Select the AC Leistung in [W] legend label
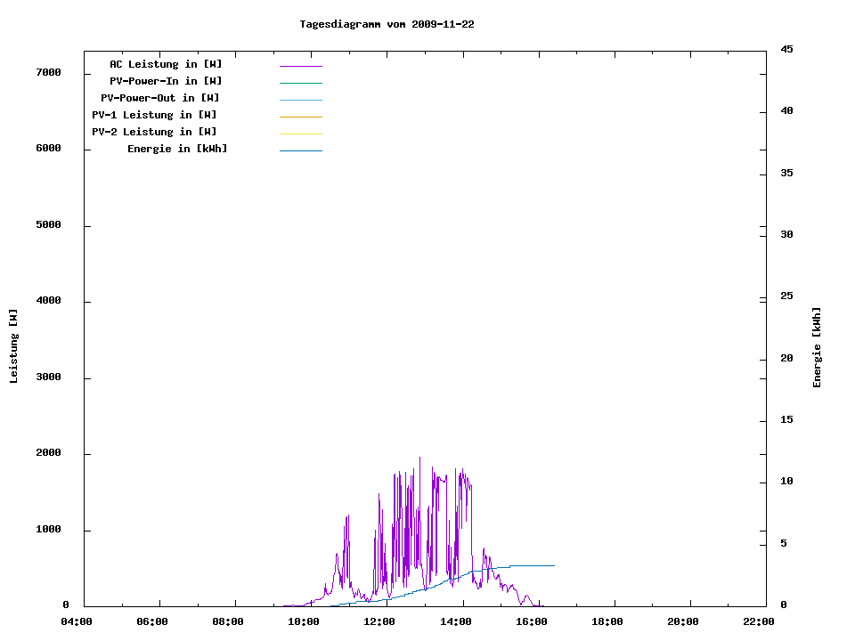Image resolution: width=855 pixels, height=641 pixels. (166, 64)
